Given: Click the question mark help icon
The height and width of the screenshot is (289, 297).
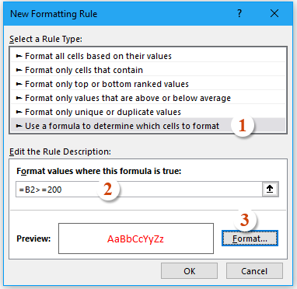Looking at the screenshot, I should point(239,13).
